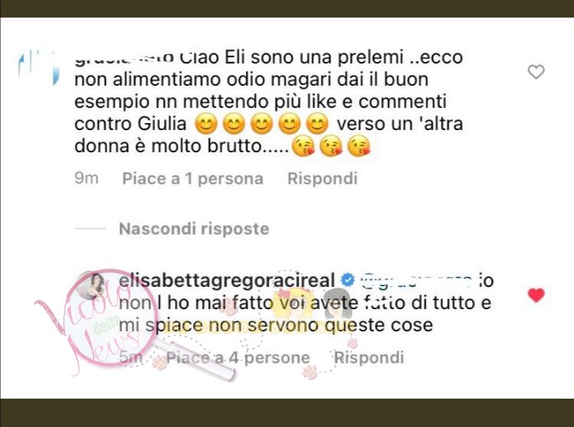The width and height of the screenshot is (574, 427).
Task: Open the blurred avatar of the first commenter
Action: (38, 66)
